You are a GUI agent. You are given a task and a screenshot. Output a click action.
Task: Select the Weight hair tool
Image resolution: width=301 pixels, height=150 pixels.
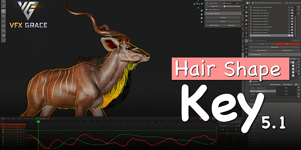3,40
